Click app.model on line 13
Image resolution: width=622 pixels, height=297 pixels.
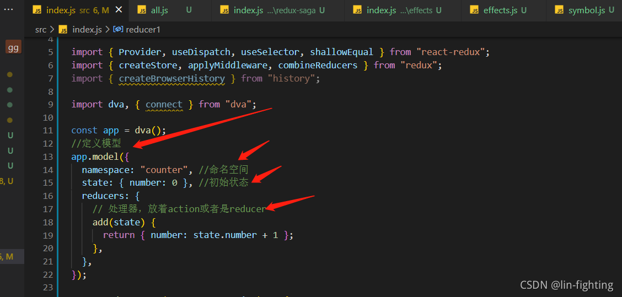point(95,156)
